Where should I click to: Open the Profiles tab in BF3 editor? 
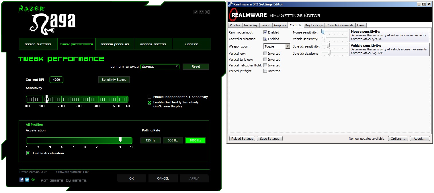(235, 25)
